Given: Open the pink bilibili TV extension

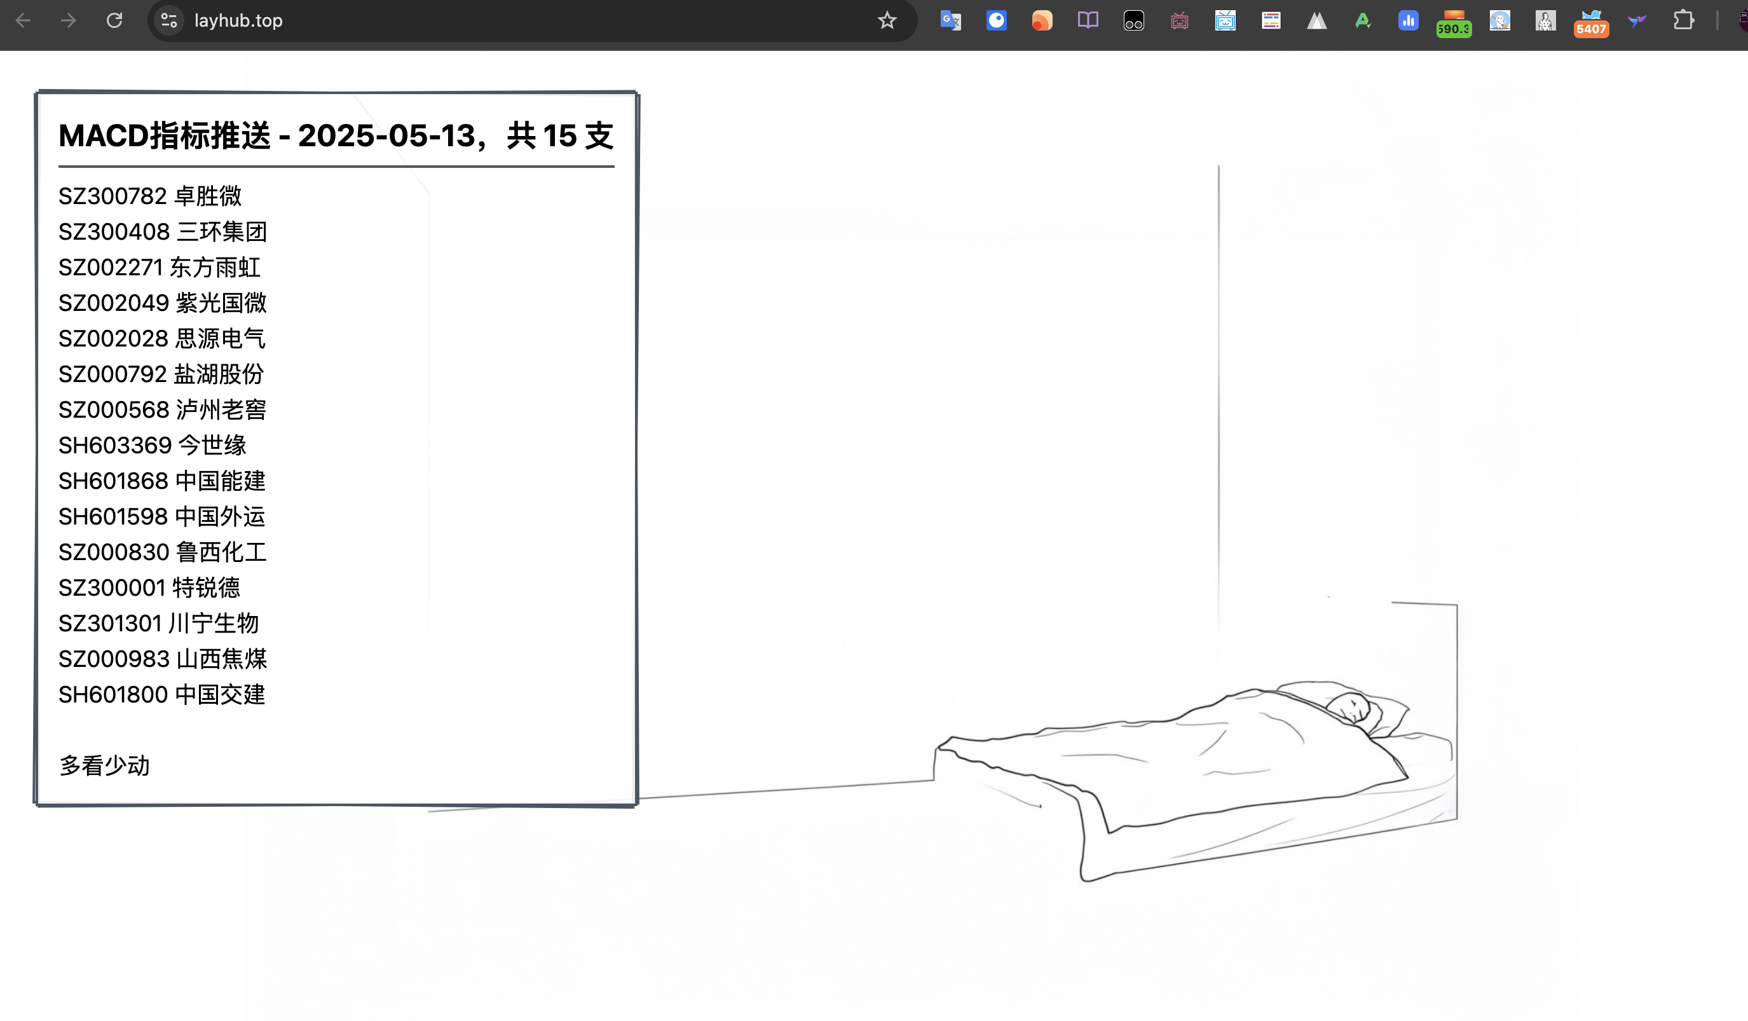Looking at the screenshot, I should coord(1179,21).
